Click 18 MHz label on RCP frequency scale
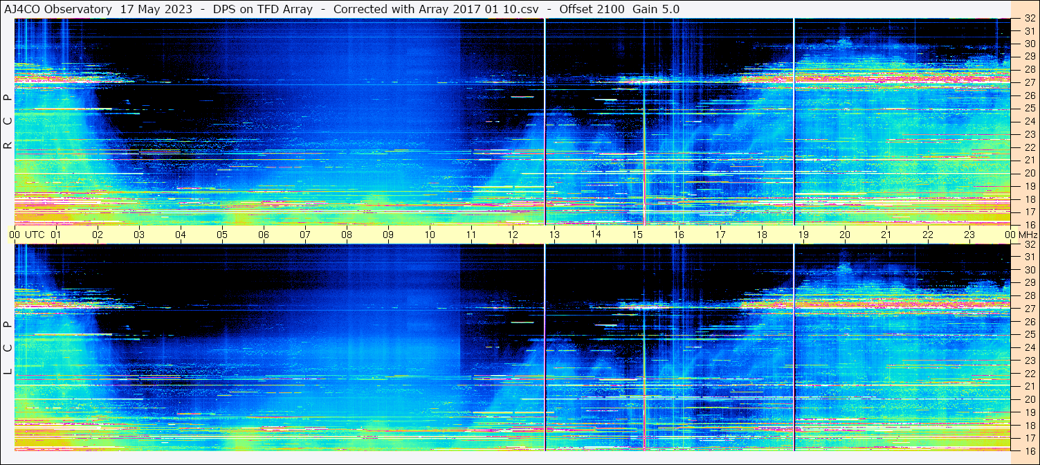The width and height of the screenshot is (1040, 465). (1029, 199)
